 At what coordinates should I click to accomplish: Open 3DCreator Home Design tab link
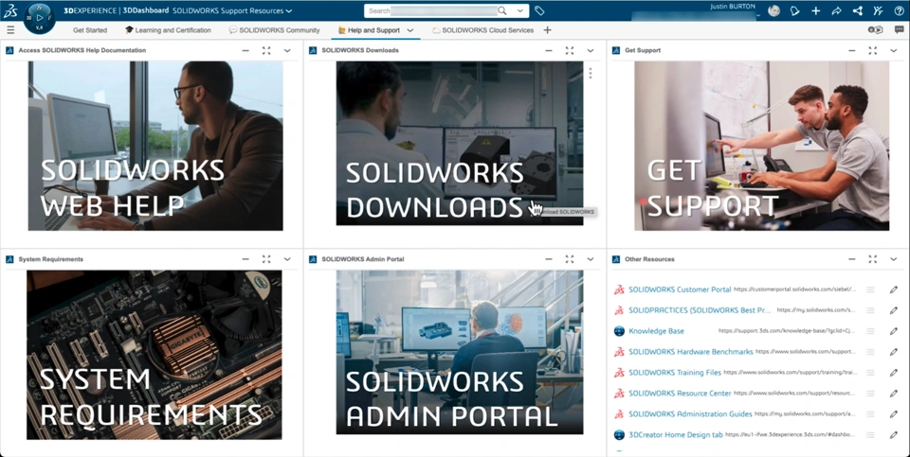coord(676,435)
